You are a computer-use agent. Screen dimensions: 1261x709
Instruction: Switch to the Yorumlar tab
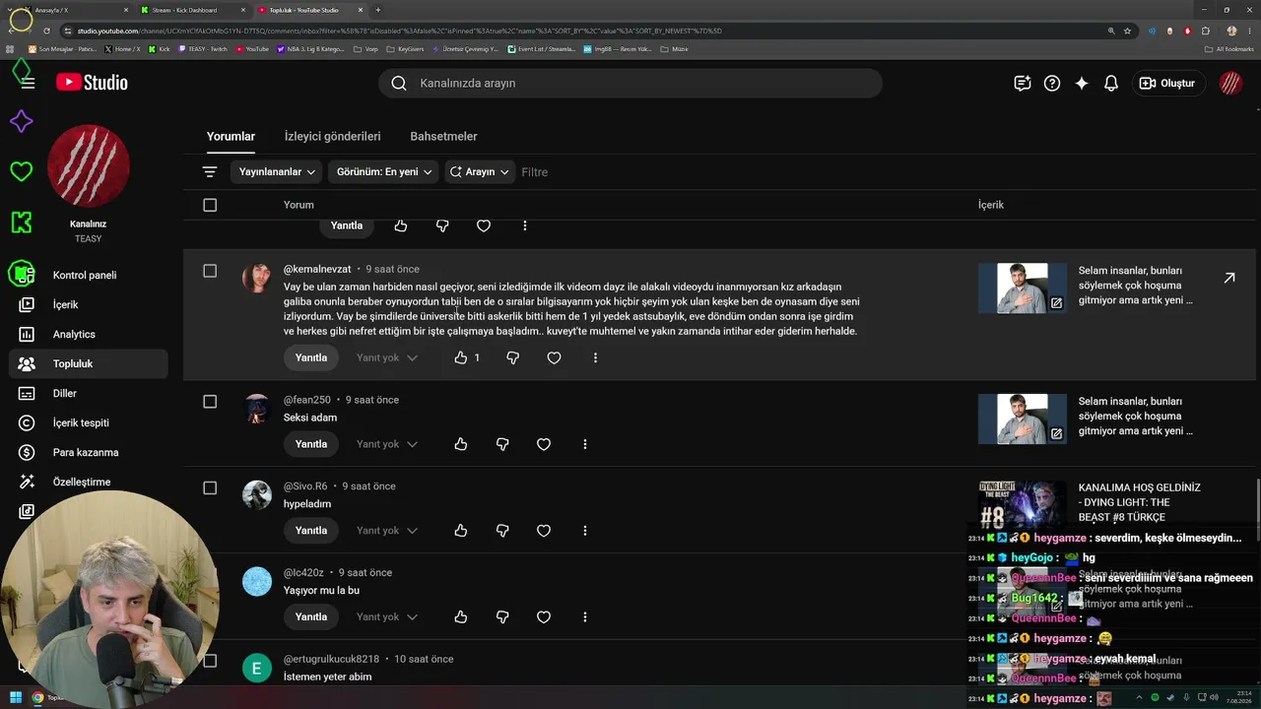pos(231,137)
